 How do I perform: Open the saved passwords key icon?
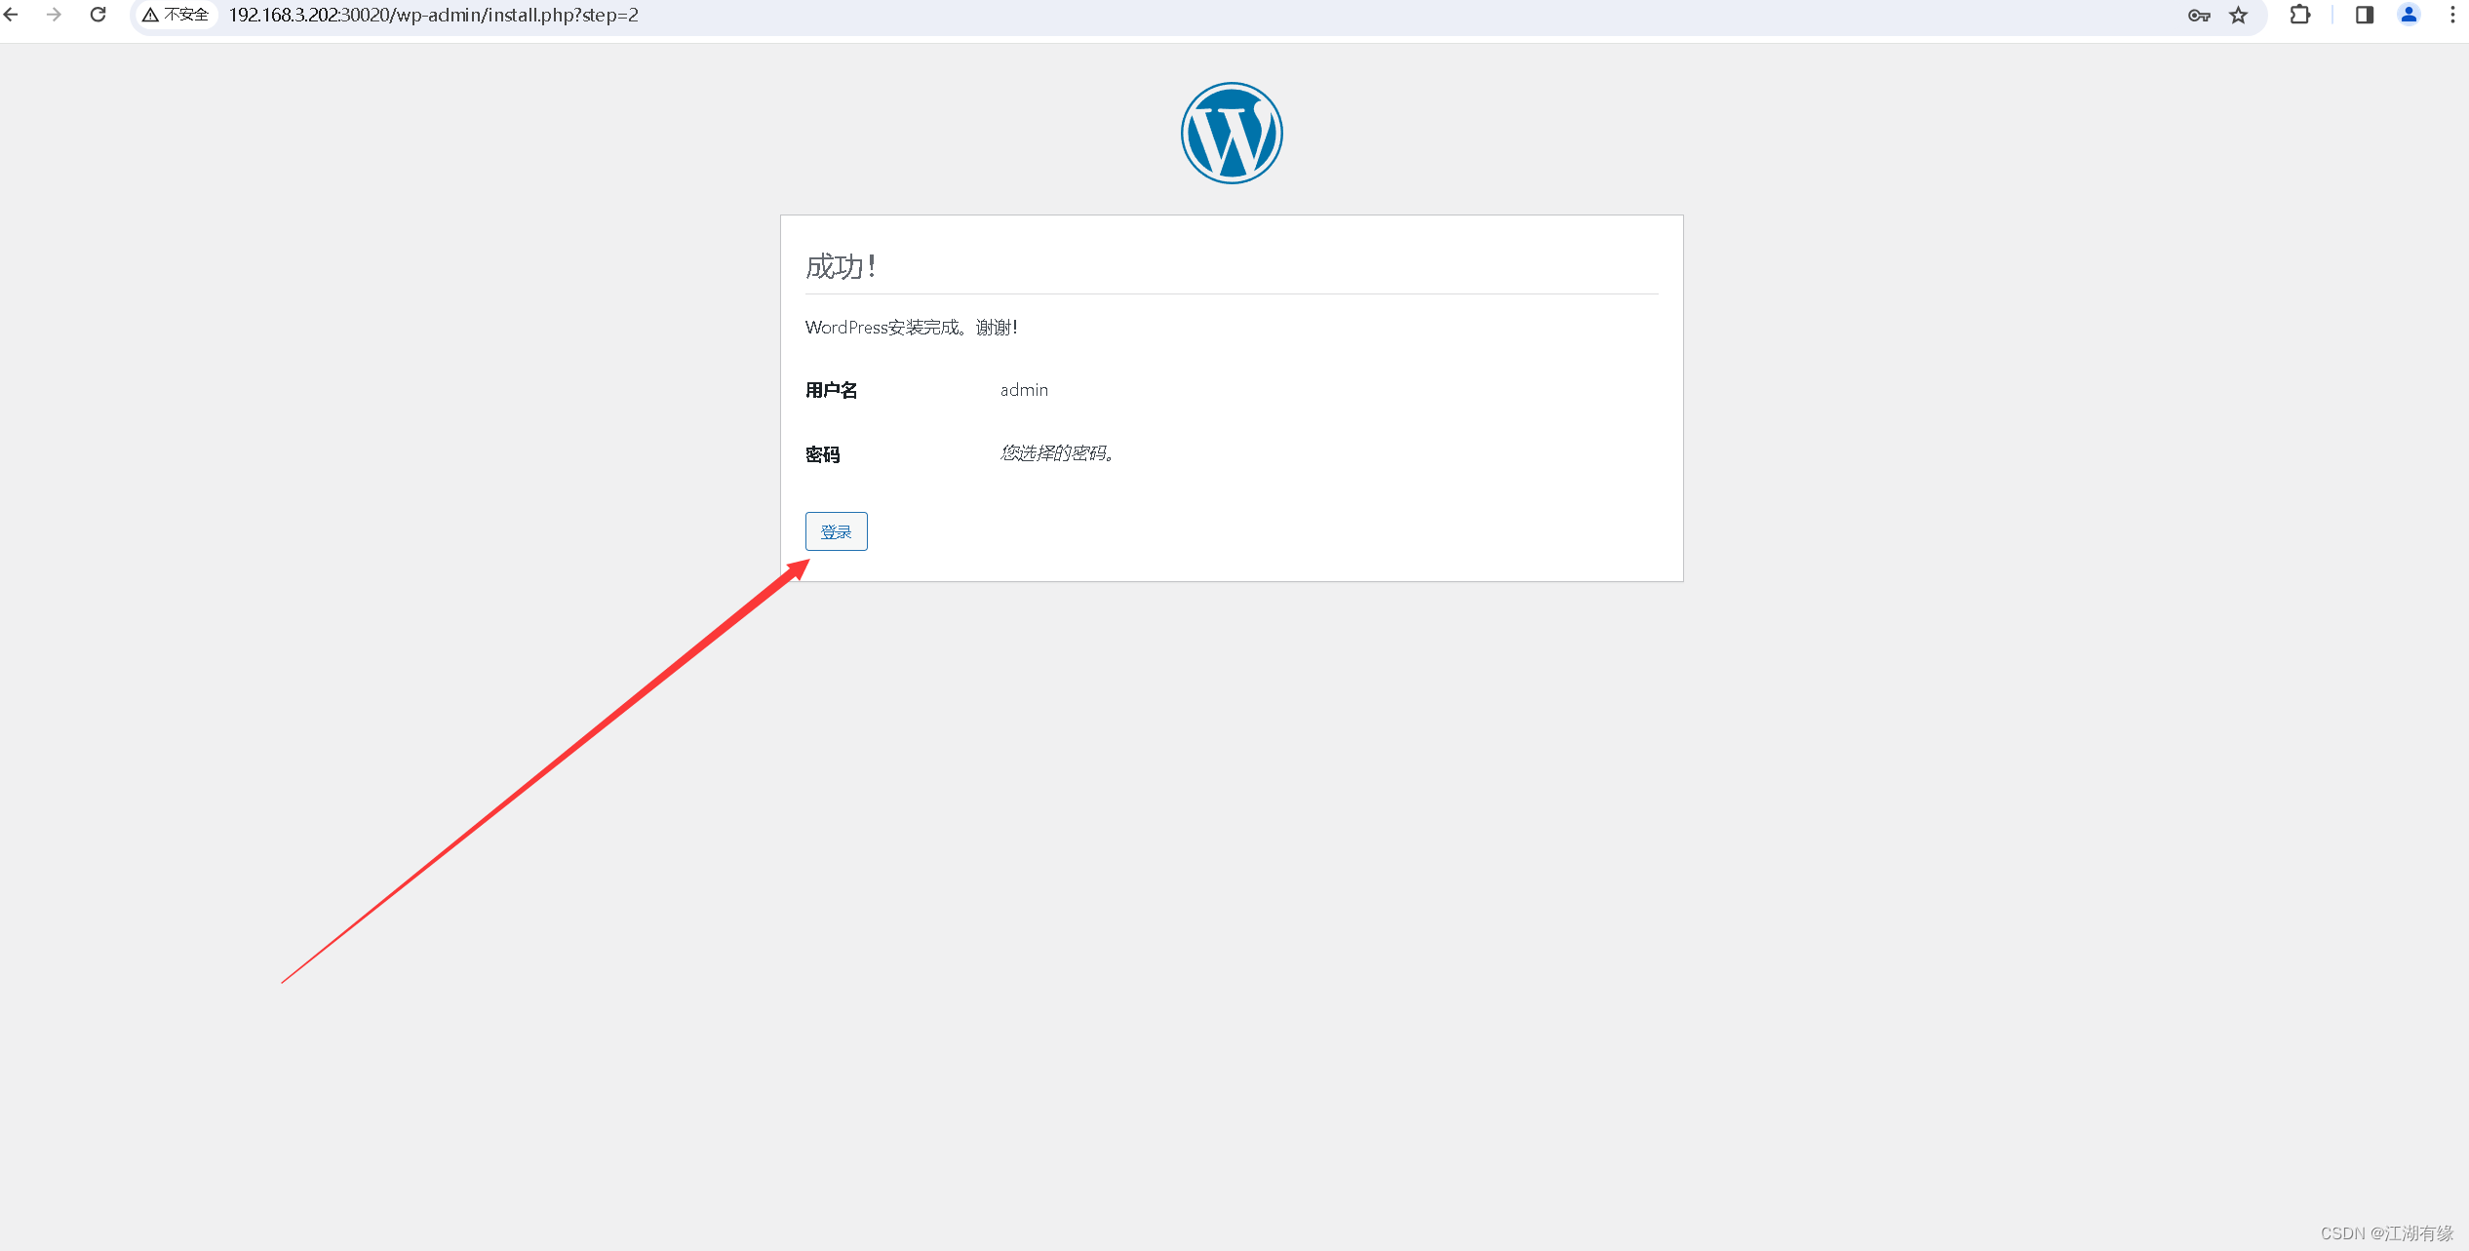click(x=2199, y=15)
